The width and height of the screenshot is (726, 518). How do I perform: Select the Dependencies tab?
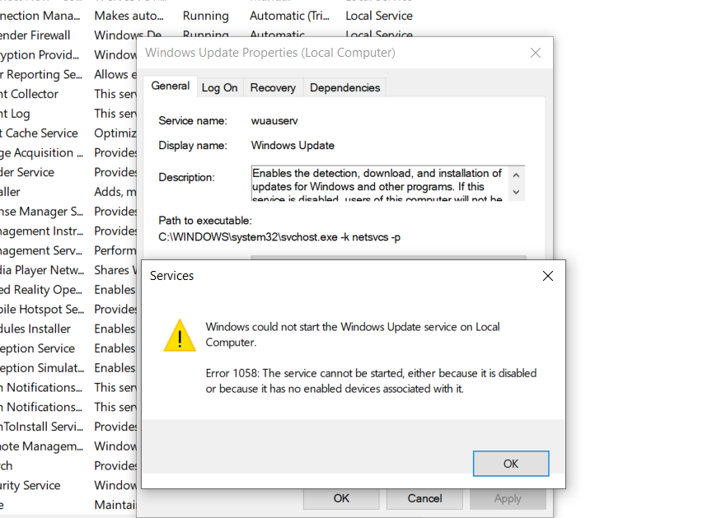tap(345, 87)
